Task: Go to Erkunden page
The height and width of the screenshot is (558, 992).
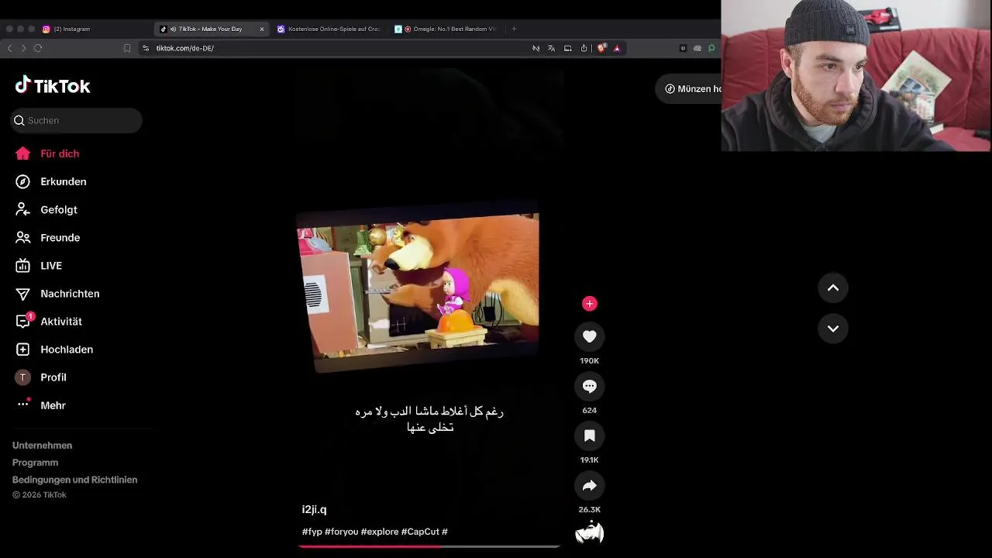Action: (x=64, y=181)
